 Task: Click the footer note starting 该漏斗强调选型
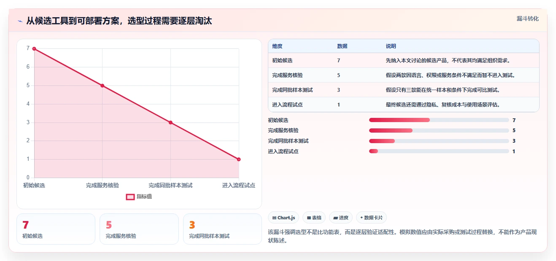pos(402,237)
